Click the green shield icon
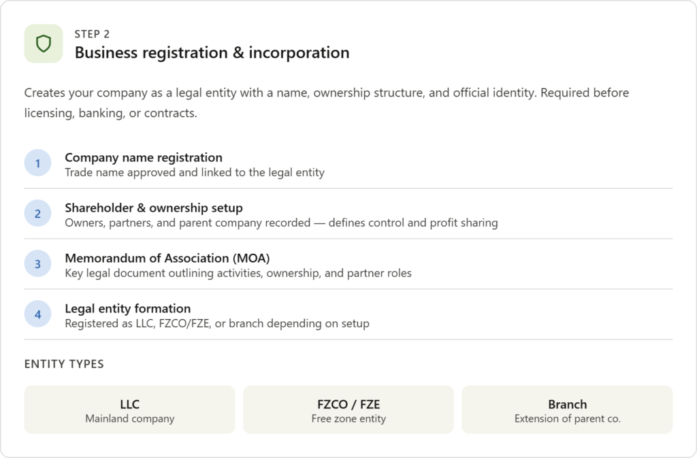697x458 pixels. tap(44, 44)
